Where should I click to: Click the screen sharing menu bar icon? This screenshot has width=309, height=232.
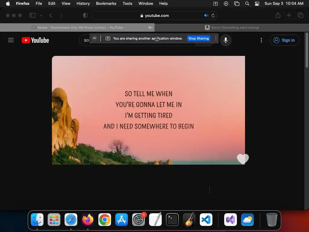215,4
